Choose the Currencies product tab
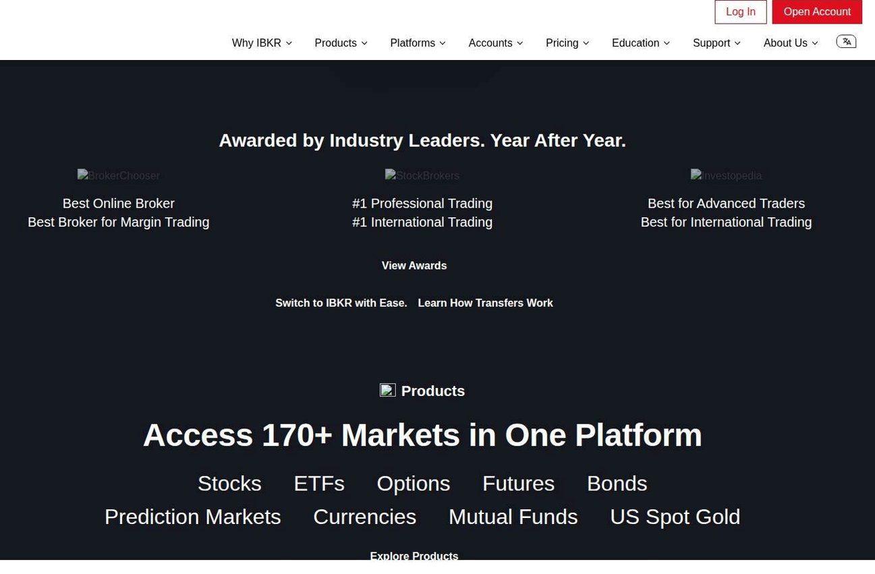Image resolution: width=875 pixels, height=574 pixels. [365, 517]
